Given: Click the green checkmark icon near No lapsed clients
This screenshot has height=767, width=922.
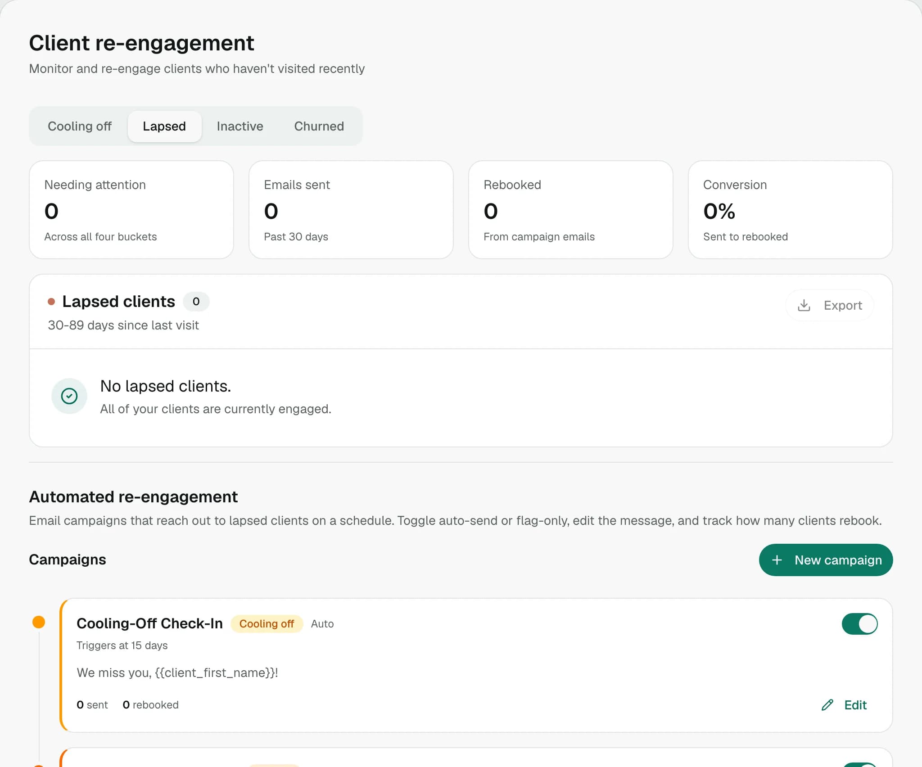Looking at the screenshot, I should 69,396.
